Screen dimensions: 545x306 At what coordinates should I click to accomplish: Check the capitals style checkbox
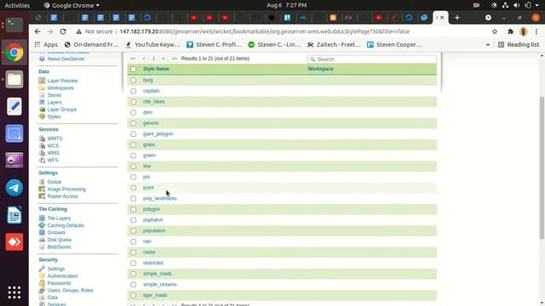134,91
